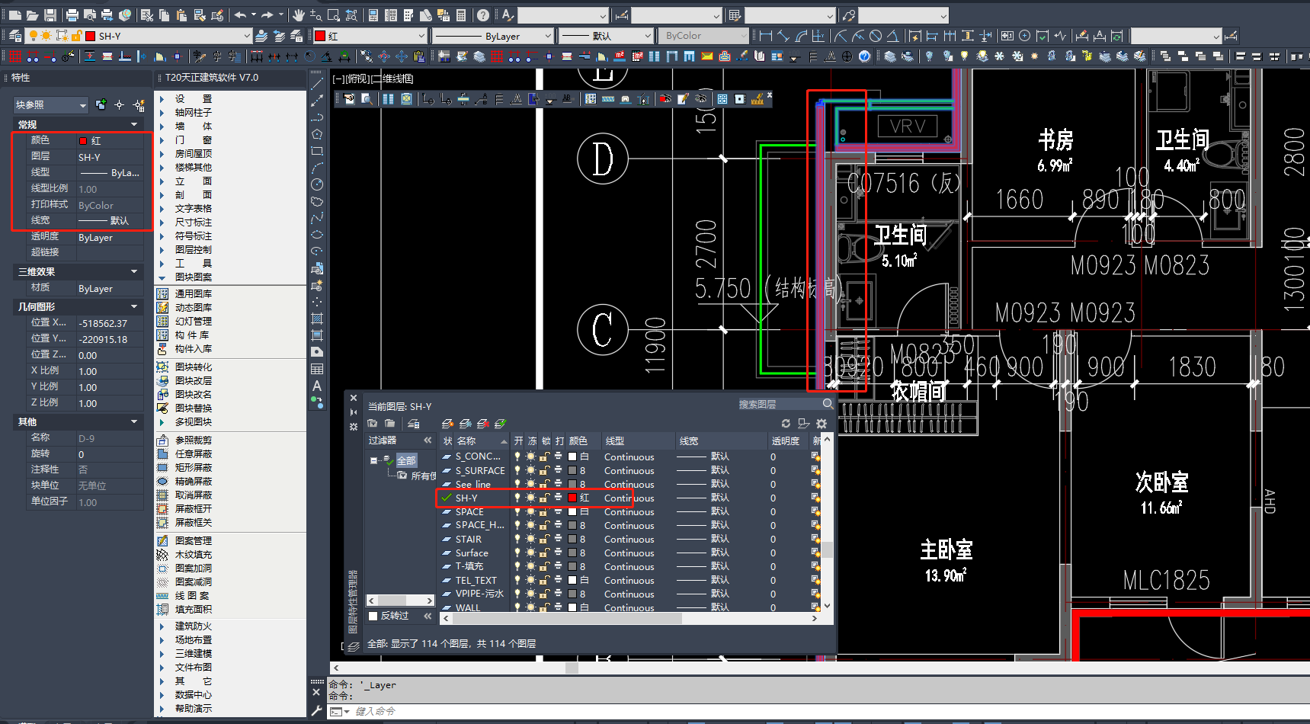Click New Layer icon in layer manager
This screenshot has width=1310, height=724.
point(447,424)
